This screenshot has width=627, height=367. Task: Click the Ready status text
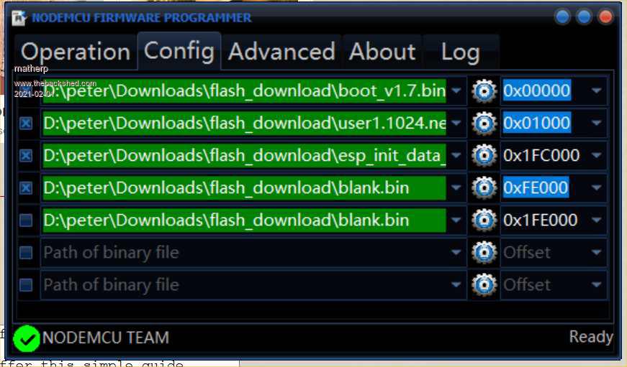pyautogui.click(x=590, y=337)
